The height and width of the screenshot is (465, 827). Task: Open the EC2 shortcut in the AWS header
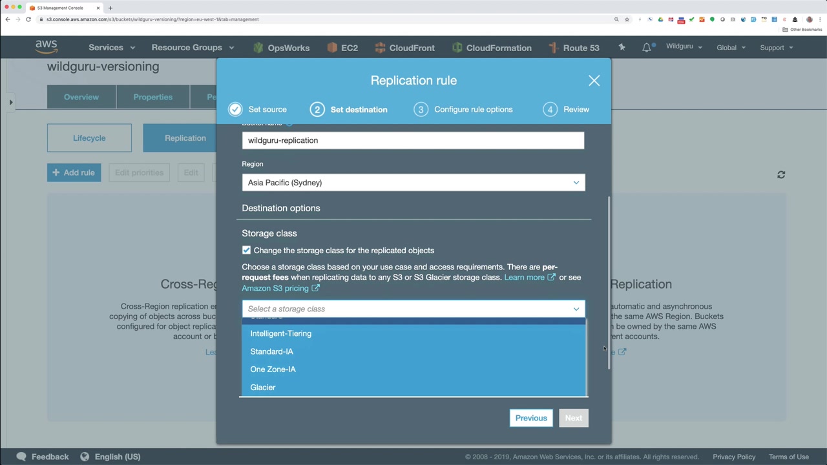tap(342, 48)
